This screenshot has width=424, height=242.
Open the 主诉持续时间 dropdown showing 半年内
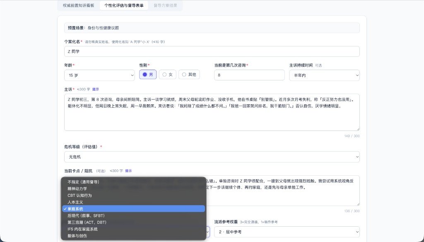tap(324, 75)
